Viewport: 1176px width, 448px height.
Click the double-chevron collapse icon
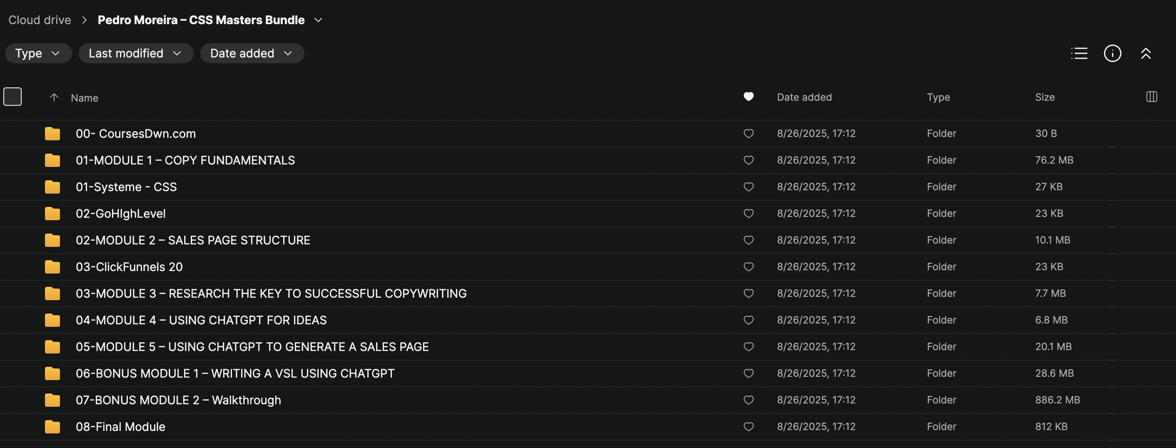[x=1146, y=53]
